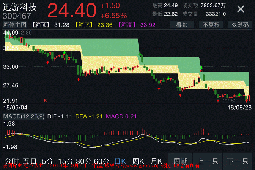The width and height of the screenshot is (255, 170).
Task: Open the 周期 period menu
Action: [x=181, y=161]
